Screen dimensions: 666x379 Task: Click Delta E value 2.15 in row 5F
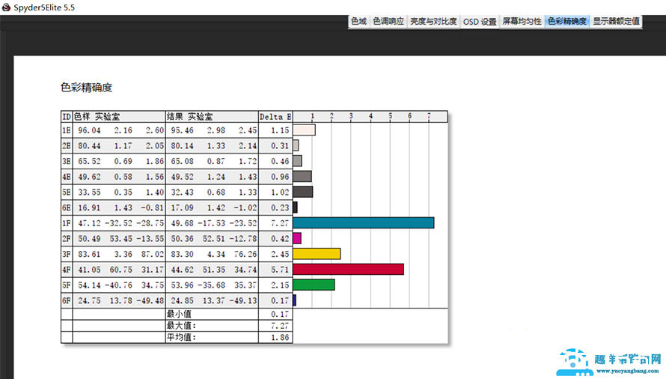coord(280,285)
